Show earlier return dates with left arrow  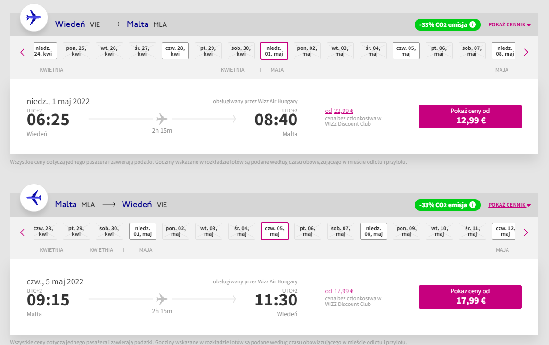pos(22,233)
